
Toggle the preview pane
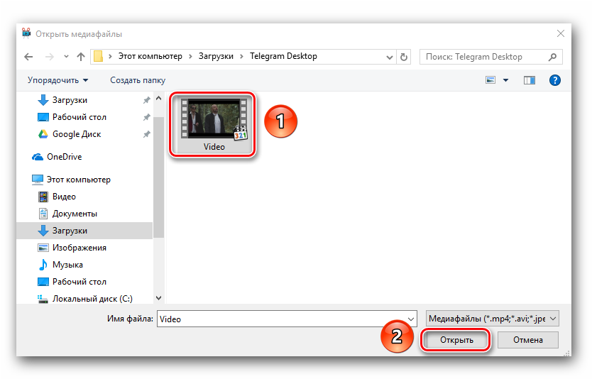[x=530, y=80]
